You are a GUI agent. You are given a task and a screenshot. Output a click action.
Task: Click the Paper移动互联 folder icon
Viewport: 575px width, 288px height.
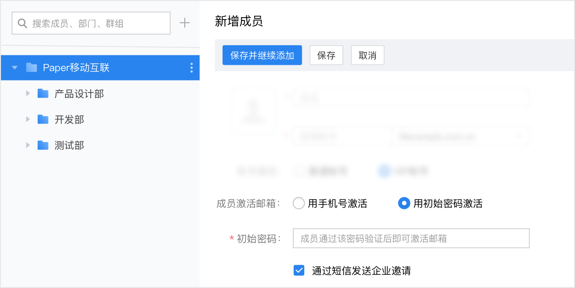(x=32, y=67)
